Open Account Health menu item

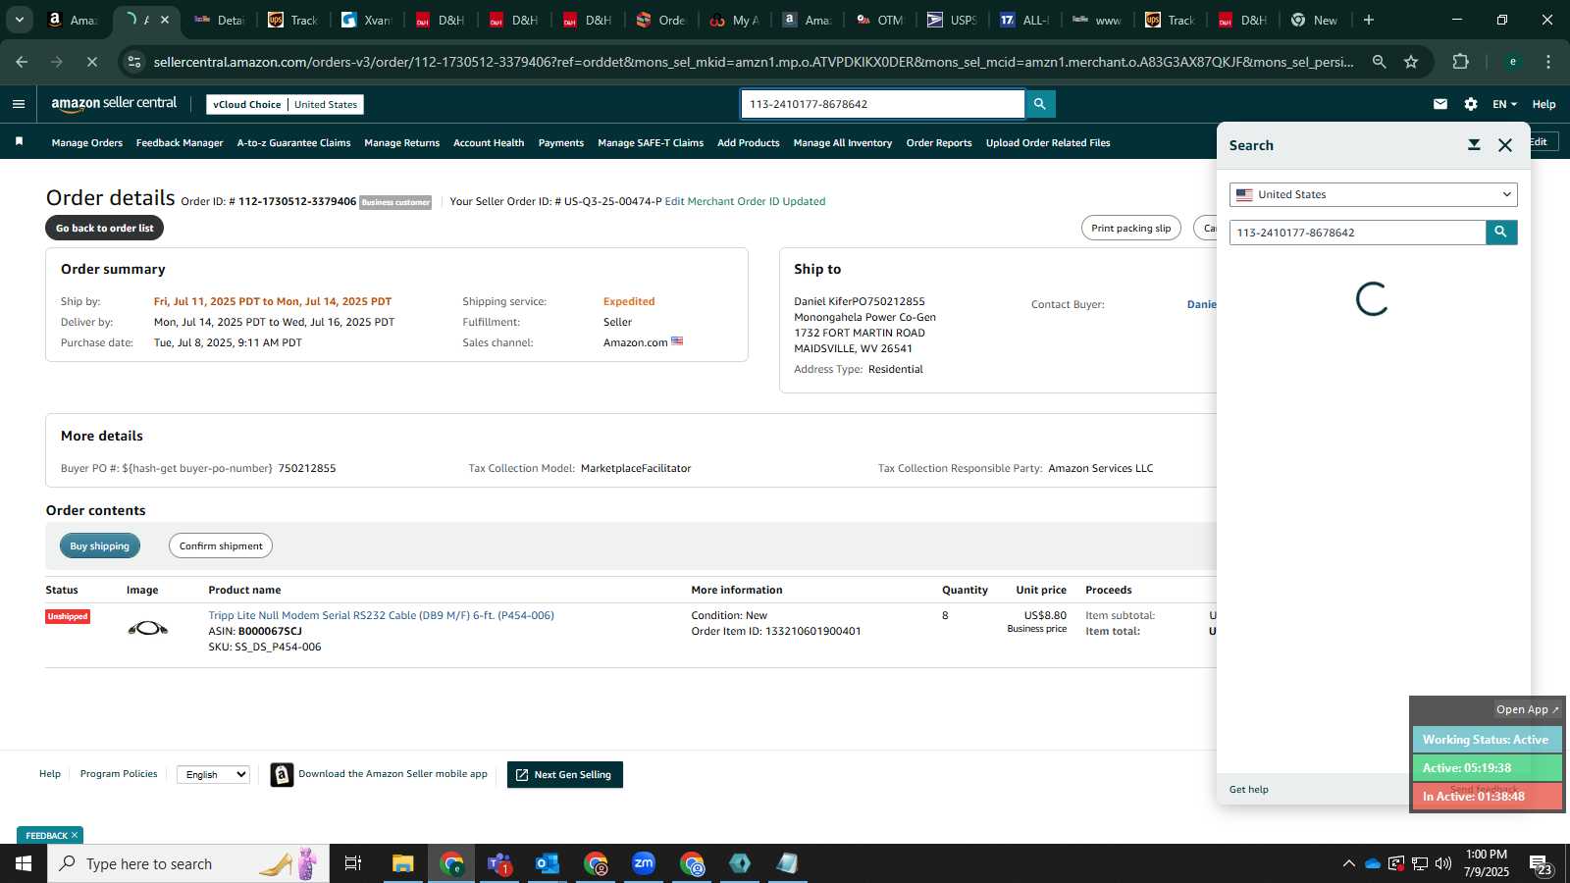(x=489, y=143)
